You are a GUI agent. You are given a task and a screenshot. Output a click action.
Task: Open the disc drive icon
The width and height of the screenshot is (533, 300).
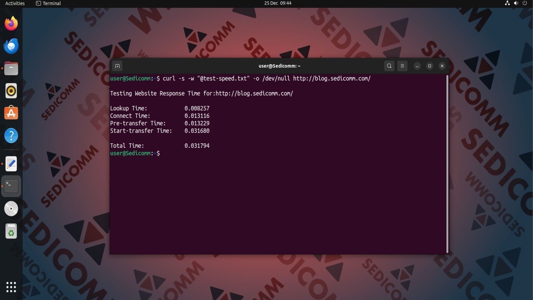click(11, 209)
